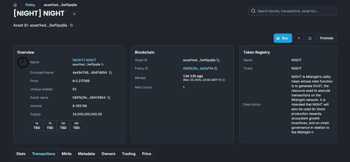The image size is (350, 162).
Task: Click the supply value 24,000,000,000.00
Action: tap(87, 114)
